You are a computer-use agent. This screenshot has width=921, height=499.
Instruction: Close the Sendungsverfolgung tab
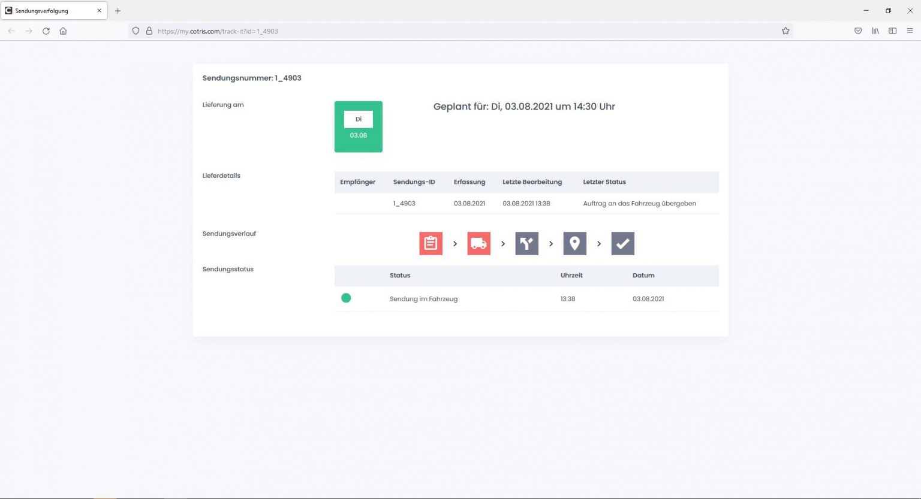point(100,11)
